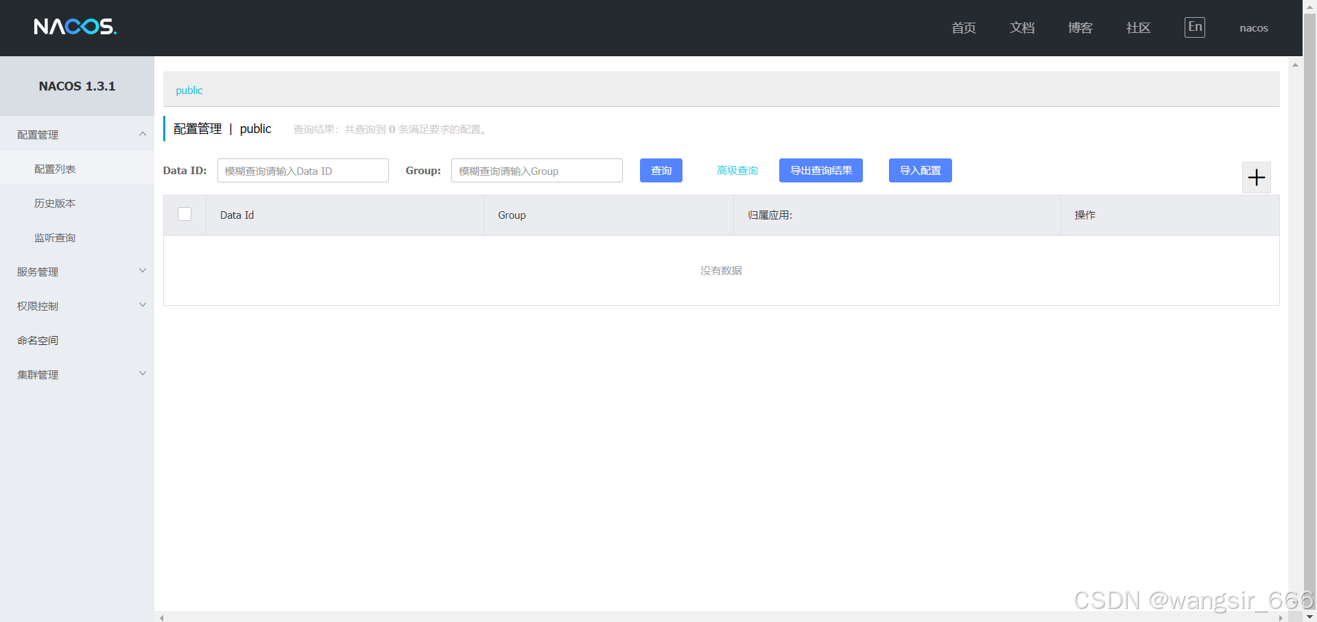The image size is (1317, 622).
Task: Switch to the public namespace tab
Action: (x=189, y=90)
